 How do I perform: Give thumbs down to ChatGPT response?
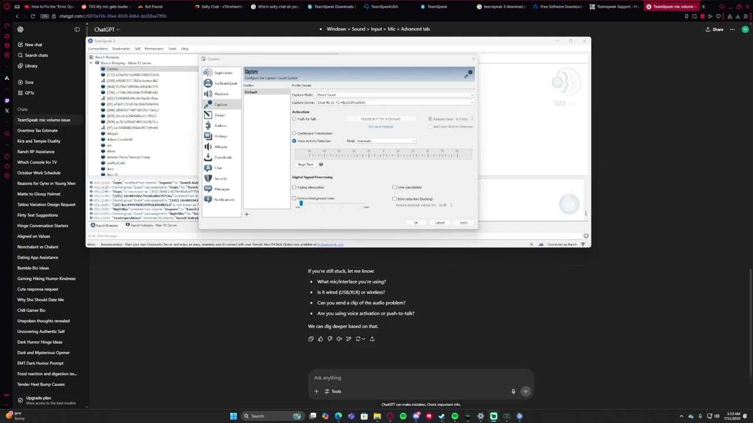point(329,339)
